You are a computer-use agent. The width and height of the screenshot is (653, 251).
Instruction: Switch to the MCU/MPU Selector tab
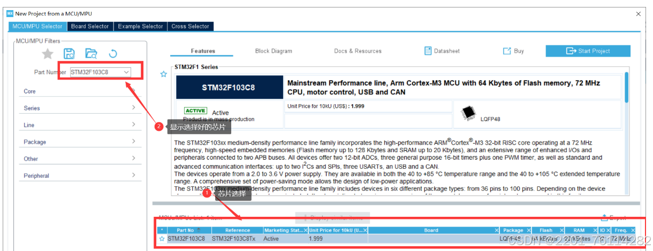pyautogui.click(x=37, y=26)
